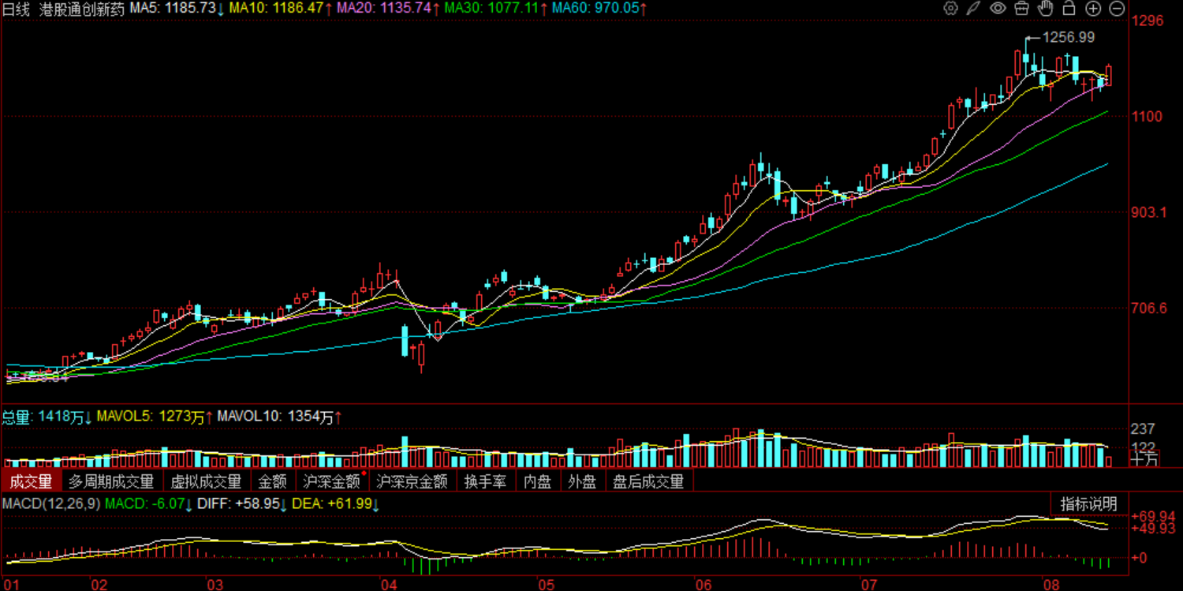Open the 沪深京金额 tab
The image size is (1183, 591).
[x=412, y=481]
